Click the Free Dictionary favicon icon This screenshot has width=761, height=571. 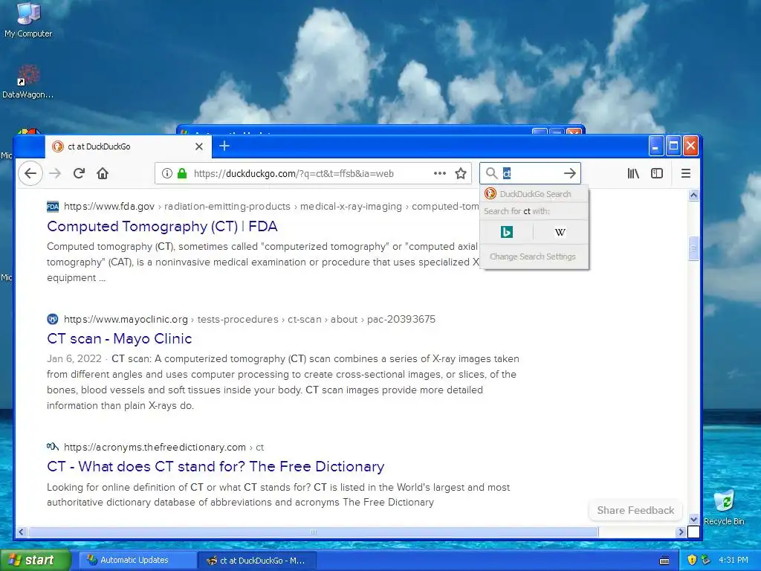coord(53,446)
